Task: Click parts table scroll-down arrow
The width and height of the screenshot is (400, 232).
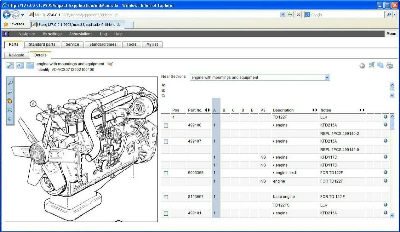Action: (392, 216)
